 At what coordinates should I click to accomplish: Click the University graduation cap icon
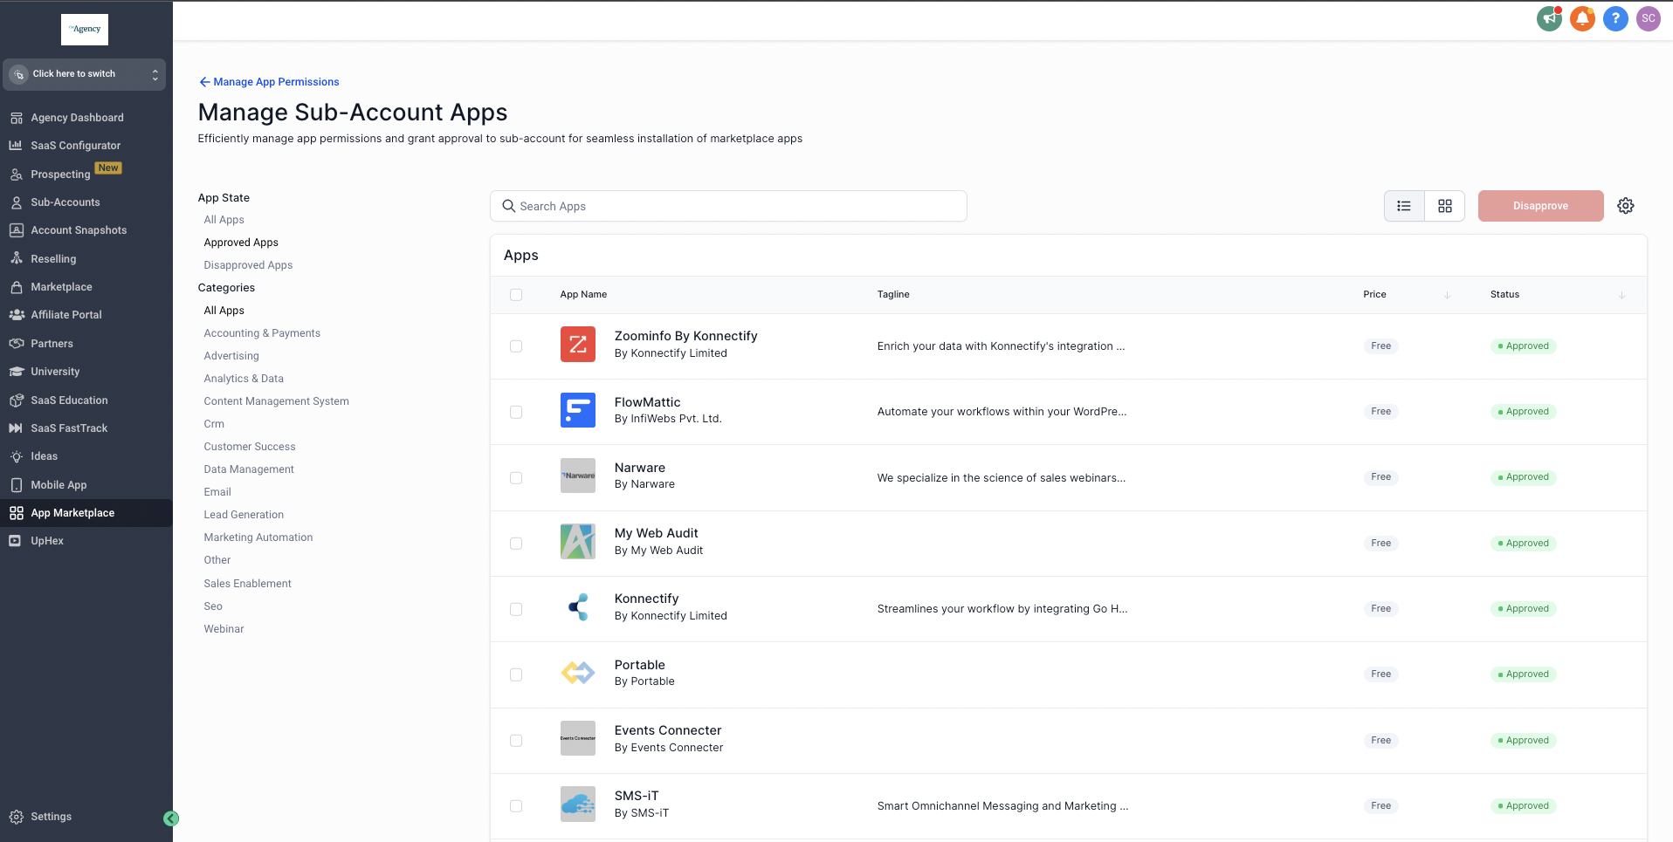click(17, 372)
